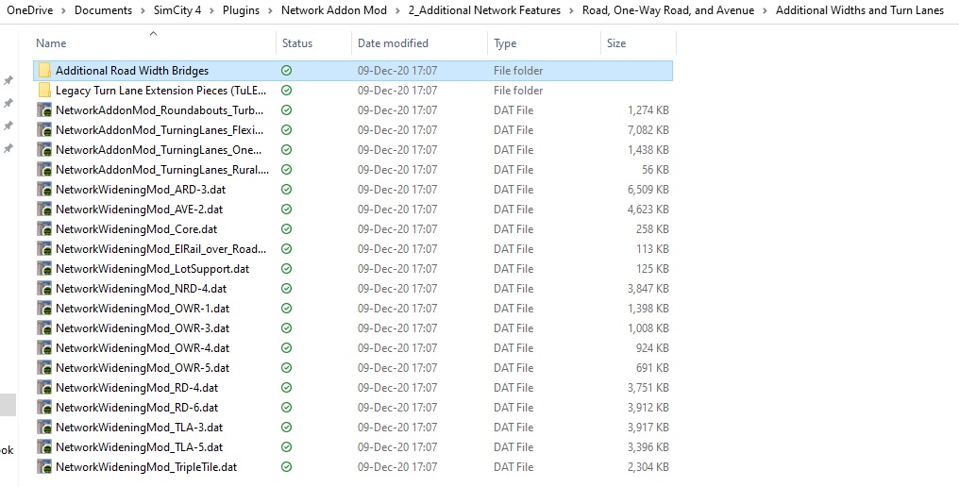This screenshot has height=487, width=959.
Task: Select the NetworkWideningMod_ARD-3.dat file icon
Action: [x=44, y=190]
